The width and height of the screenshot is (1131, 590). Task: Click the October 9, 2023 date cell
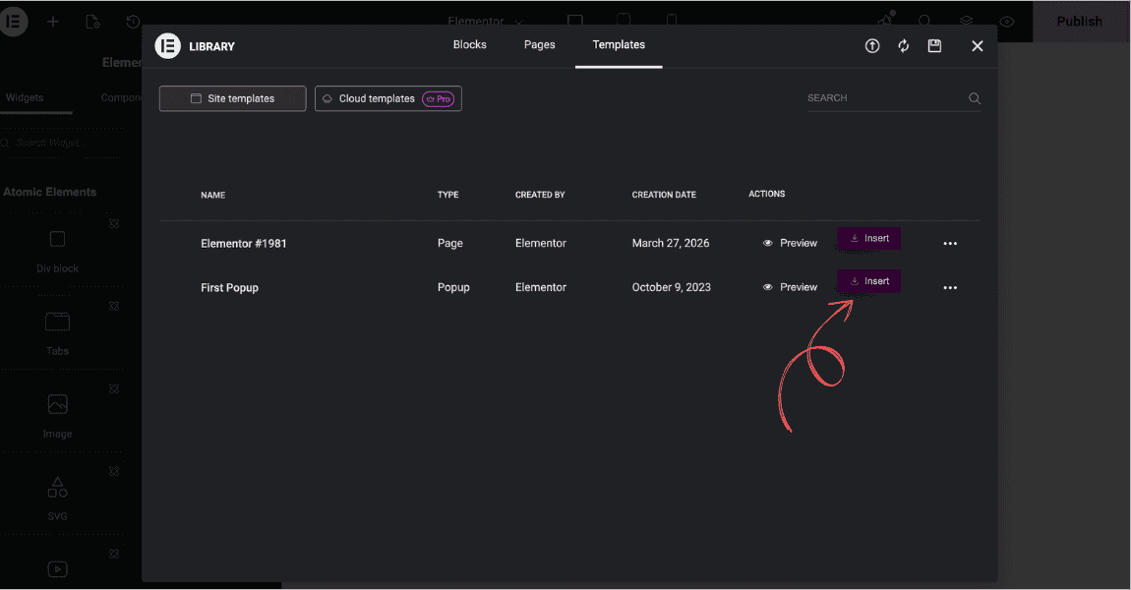pyautogui.click(x=672, y=287)
